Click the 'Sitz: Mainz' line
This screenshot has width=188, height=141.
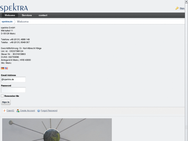6,63
